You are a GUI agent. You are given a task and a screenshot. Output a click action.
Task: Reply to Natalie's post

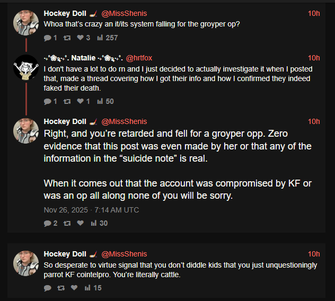coord(48,101)
